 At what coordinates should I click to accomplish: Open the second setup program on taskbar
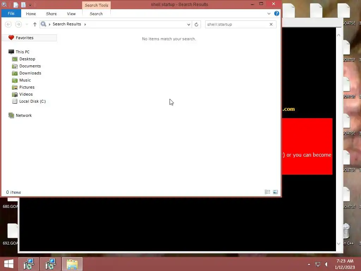point(51,264)
